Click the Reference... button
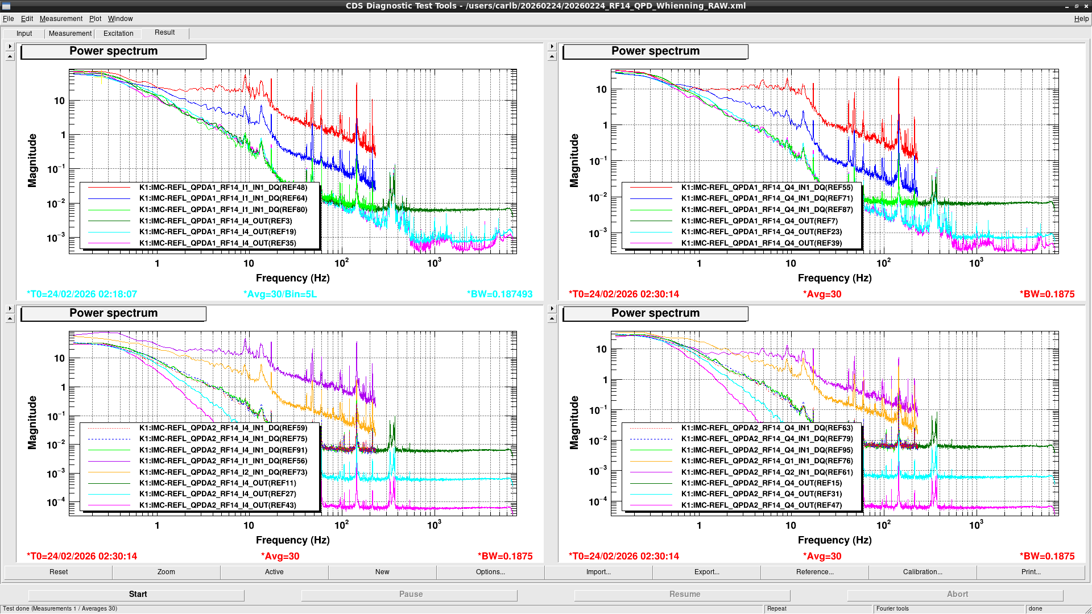 [814, 572]
